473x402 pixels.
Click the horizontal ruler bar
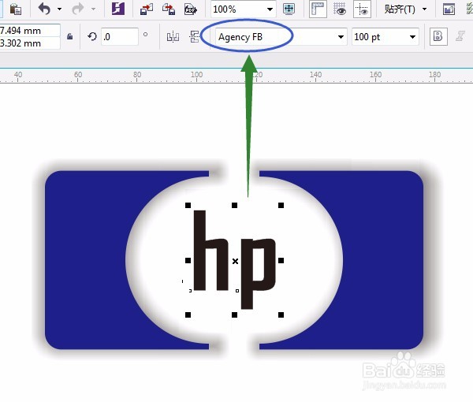(x=236, y=76)
